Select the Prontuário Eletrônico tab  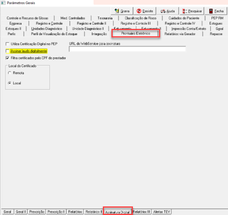click(136, 34)
